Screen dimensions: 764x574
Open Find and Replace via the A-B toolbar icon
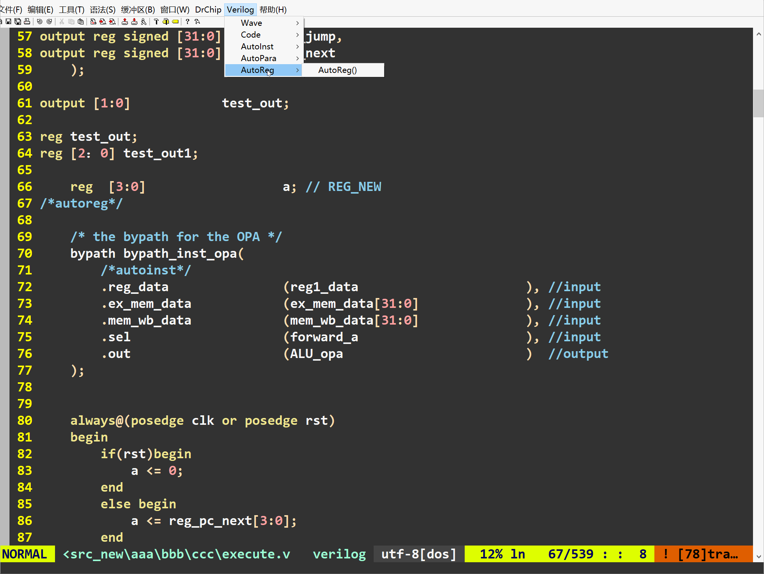[x=93, y=22]
